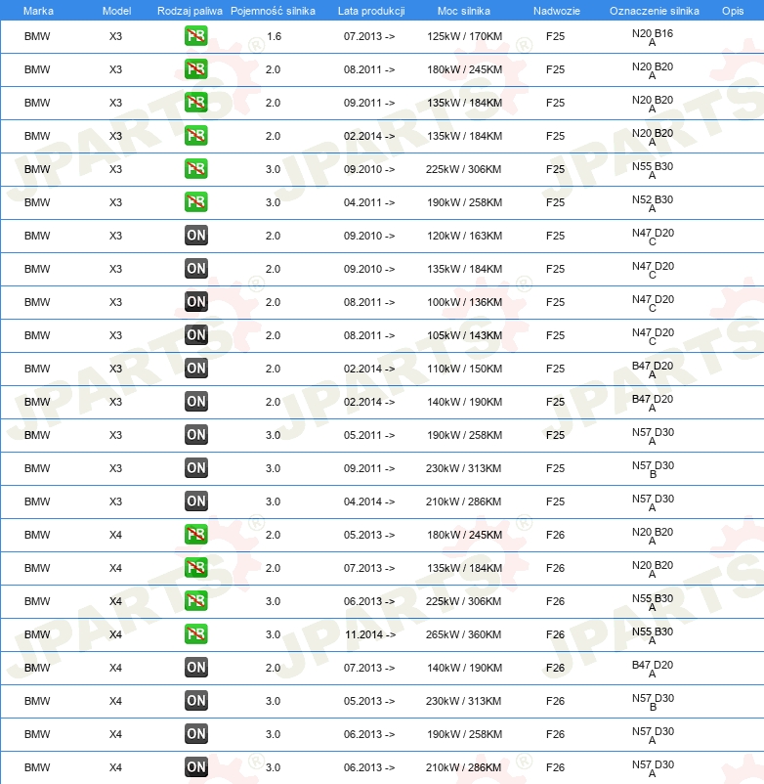The height and width of the screenshot is (784, 764).
Task: Select the 265kW / 360KM power cell
Action: (463, 635)
